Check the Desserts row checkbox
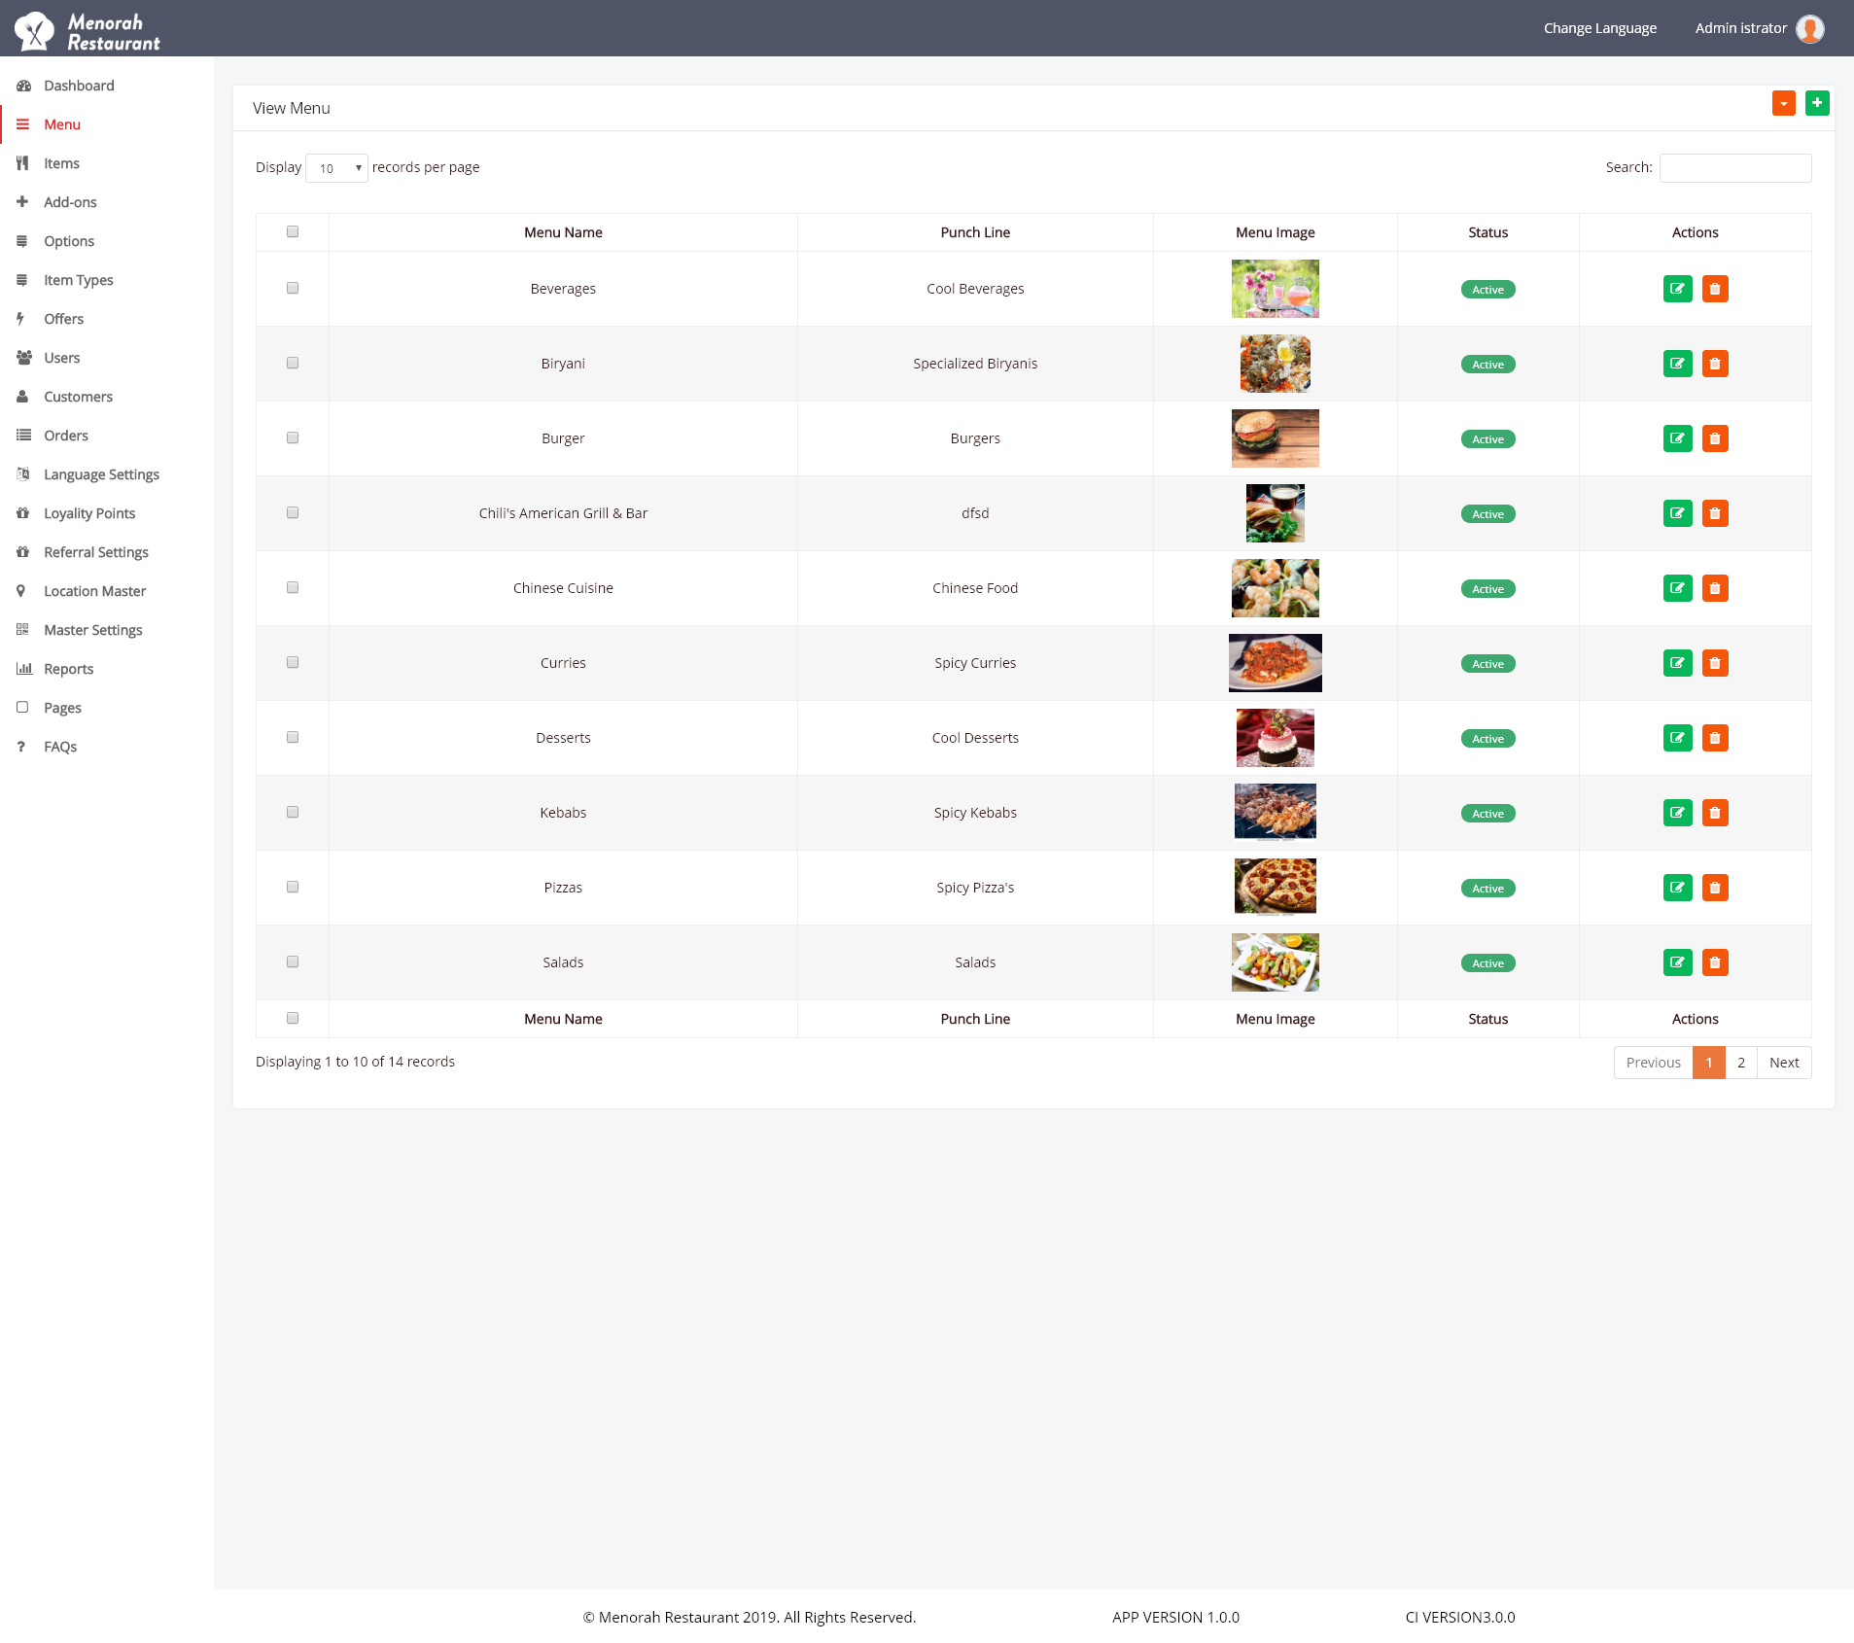 [x=293, y=737]
